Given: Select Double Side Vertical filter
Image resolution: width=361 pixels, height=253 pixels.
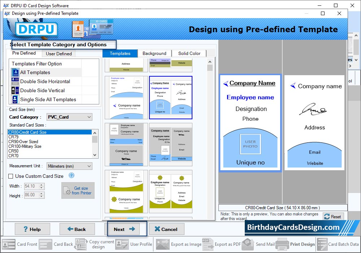Looking at the screenshot, I should pos(46,90).
